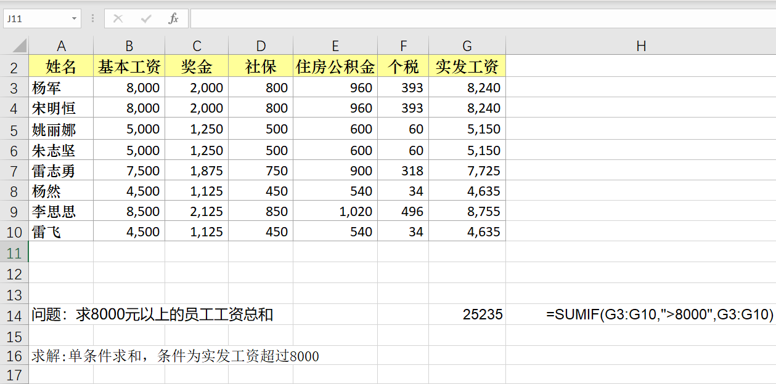This screenshot has height=384, width=776.
Task: Click the 实发工资 header cell
Action: [467, 66]
